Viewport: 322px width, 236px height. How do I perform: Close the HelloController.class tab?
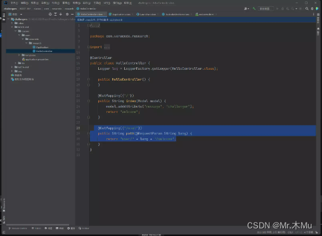(105, 15)
